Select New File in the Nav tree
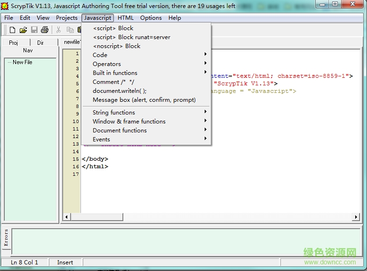The height and width of the screenshot is (271, 367). pos(22,62)
